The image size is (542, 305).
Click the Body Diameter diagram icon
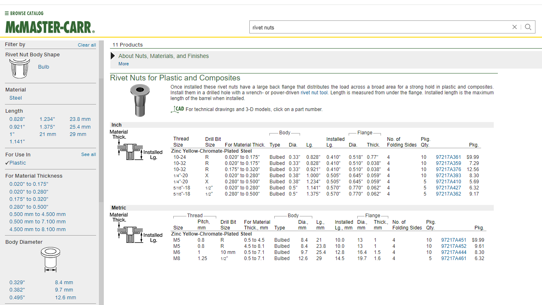(x=51, y=260)
